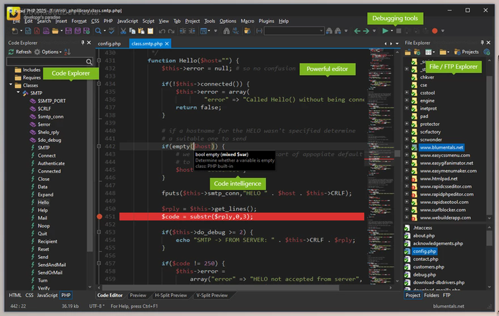The width and height of the screenshot is (499, 316).
Task: Show the JavaScript tab in Code Explorer
Action: point(47,295)
